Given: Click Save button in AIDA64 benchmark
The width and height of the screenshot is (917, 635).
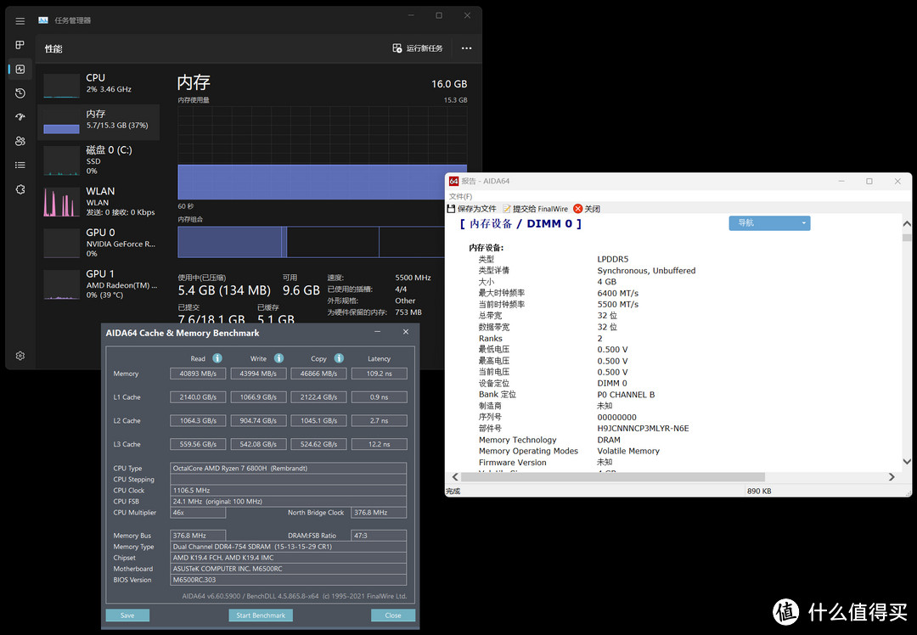Looking at the screenshot, I should coord(127,615).
